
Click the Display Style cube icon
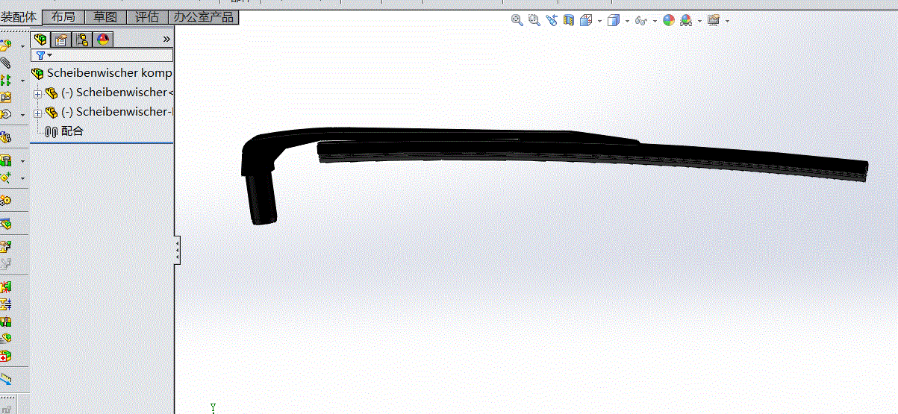(x=614, y=20)
